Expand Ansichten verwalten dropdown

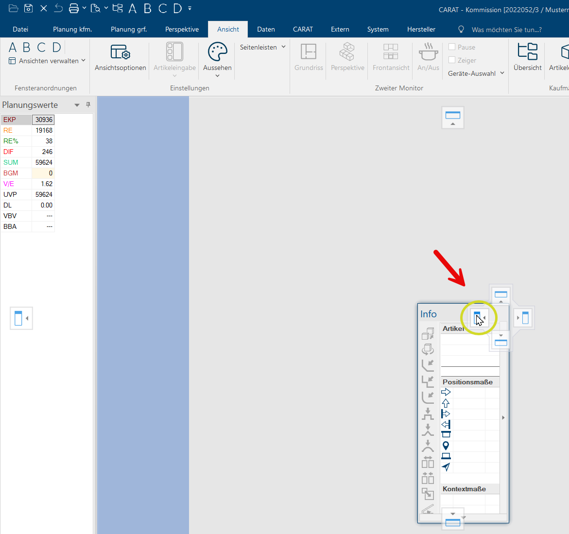(48, 61)
